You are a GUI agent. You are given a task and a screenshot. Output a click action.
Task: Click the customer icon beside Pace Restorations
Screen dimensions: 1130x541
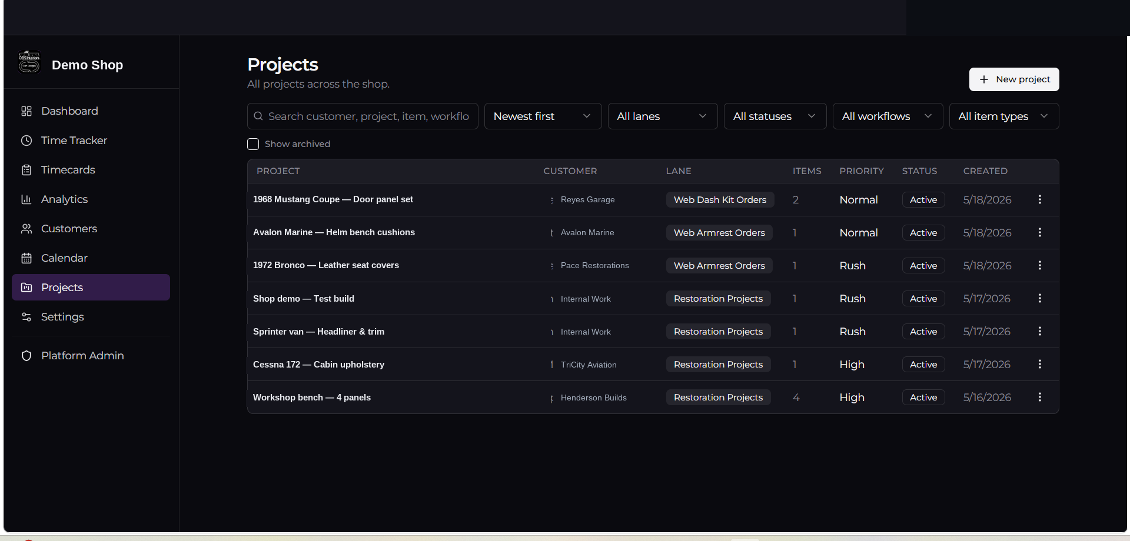(x=552, y=266)
